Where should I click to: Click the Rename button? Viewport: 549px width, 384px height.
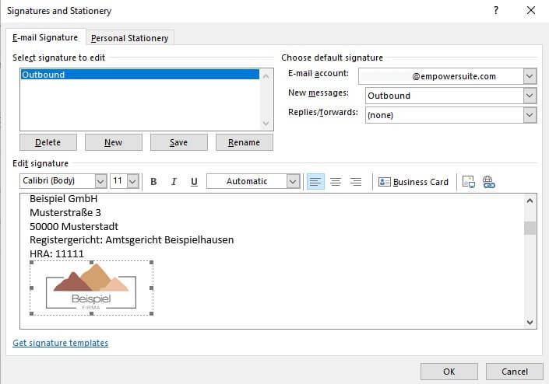[x=244, y=142]
